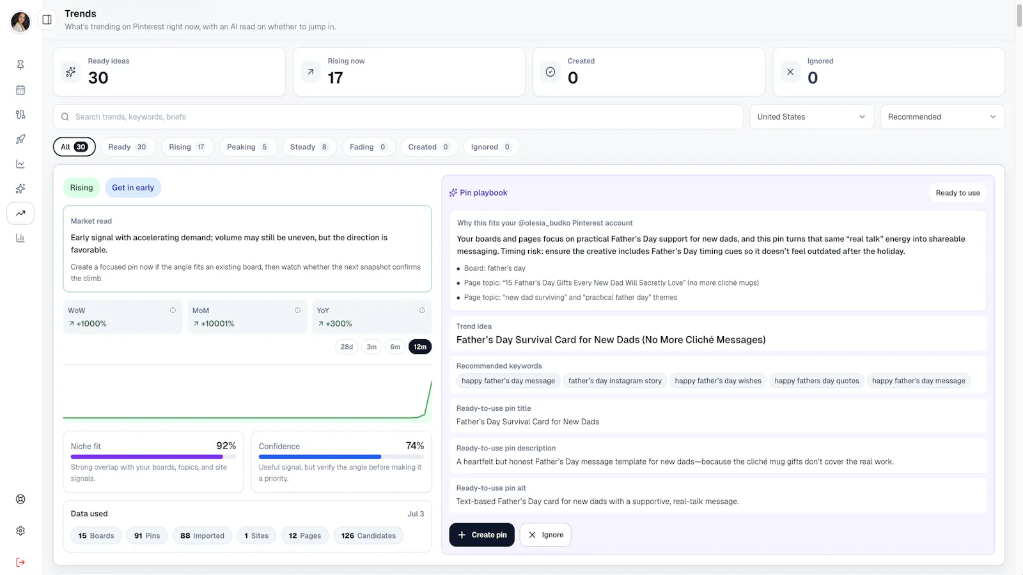
Task: Open the route/workflow icon in sidebar
Action: tap(20, 114)
